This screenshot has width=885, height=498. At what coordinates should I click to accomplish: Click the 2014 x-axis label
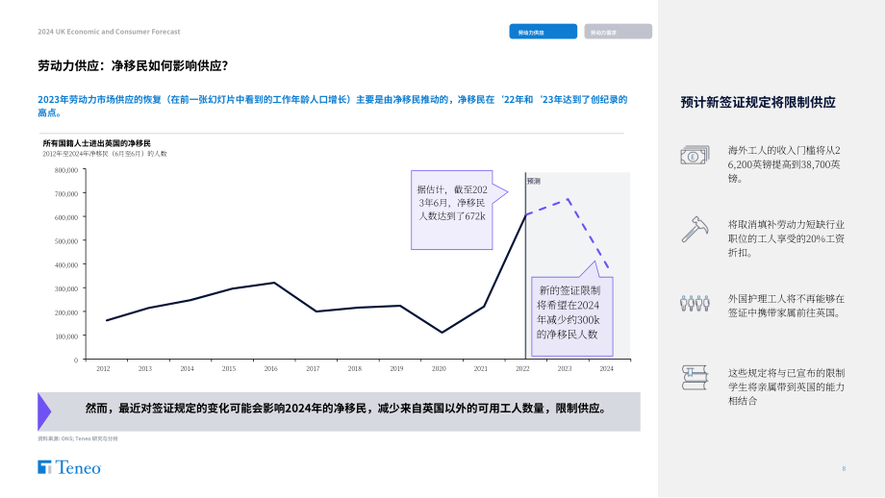[x=187, y=369]
